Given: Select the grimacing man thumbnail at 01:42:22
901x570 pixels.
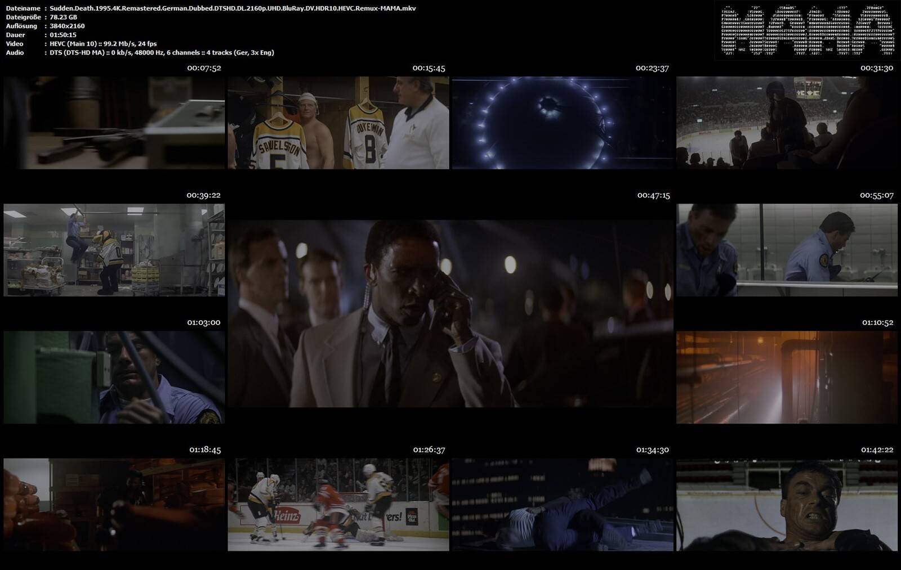Looking at the screenshot, I should (x=787, y=504).
